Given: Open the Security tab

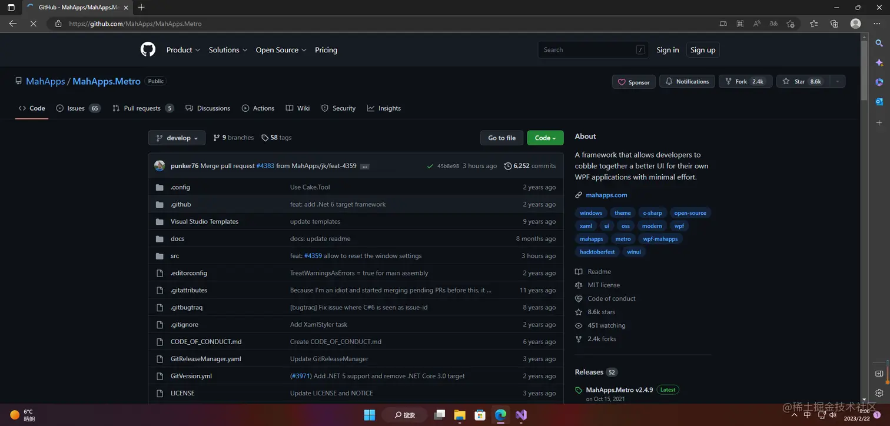Looking at the screenshot, I should (338, 108).
